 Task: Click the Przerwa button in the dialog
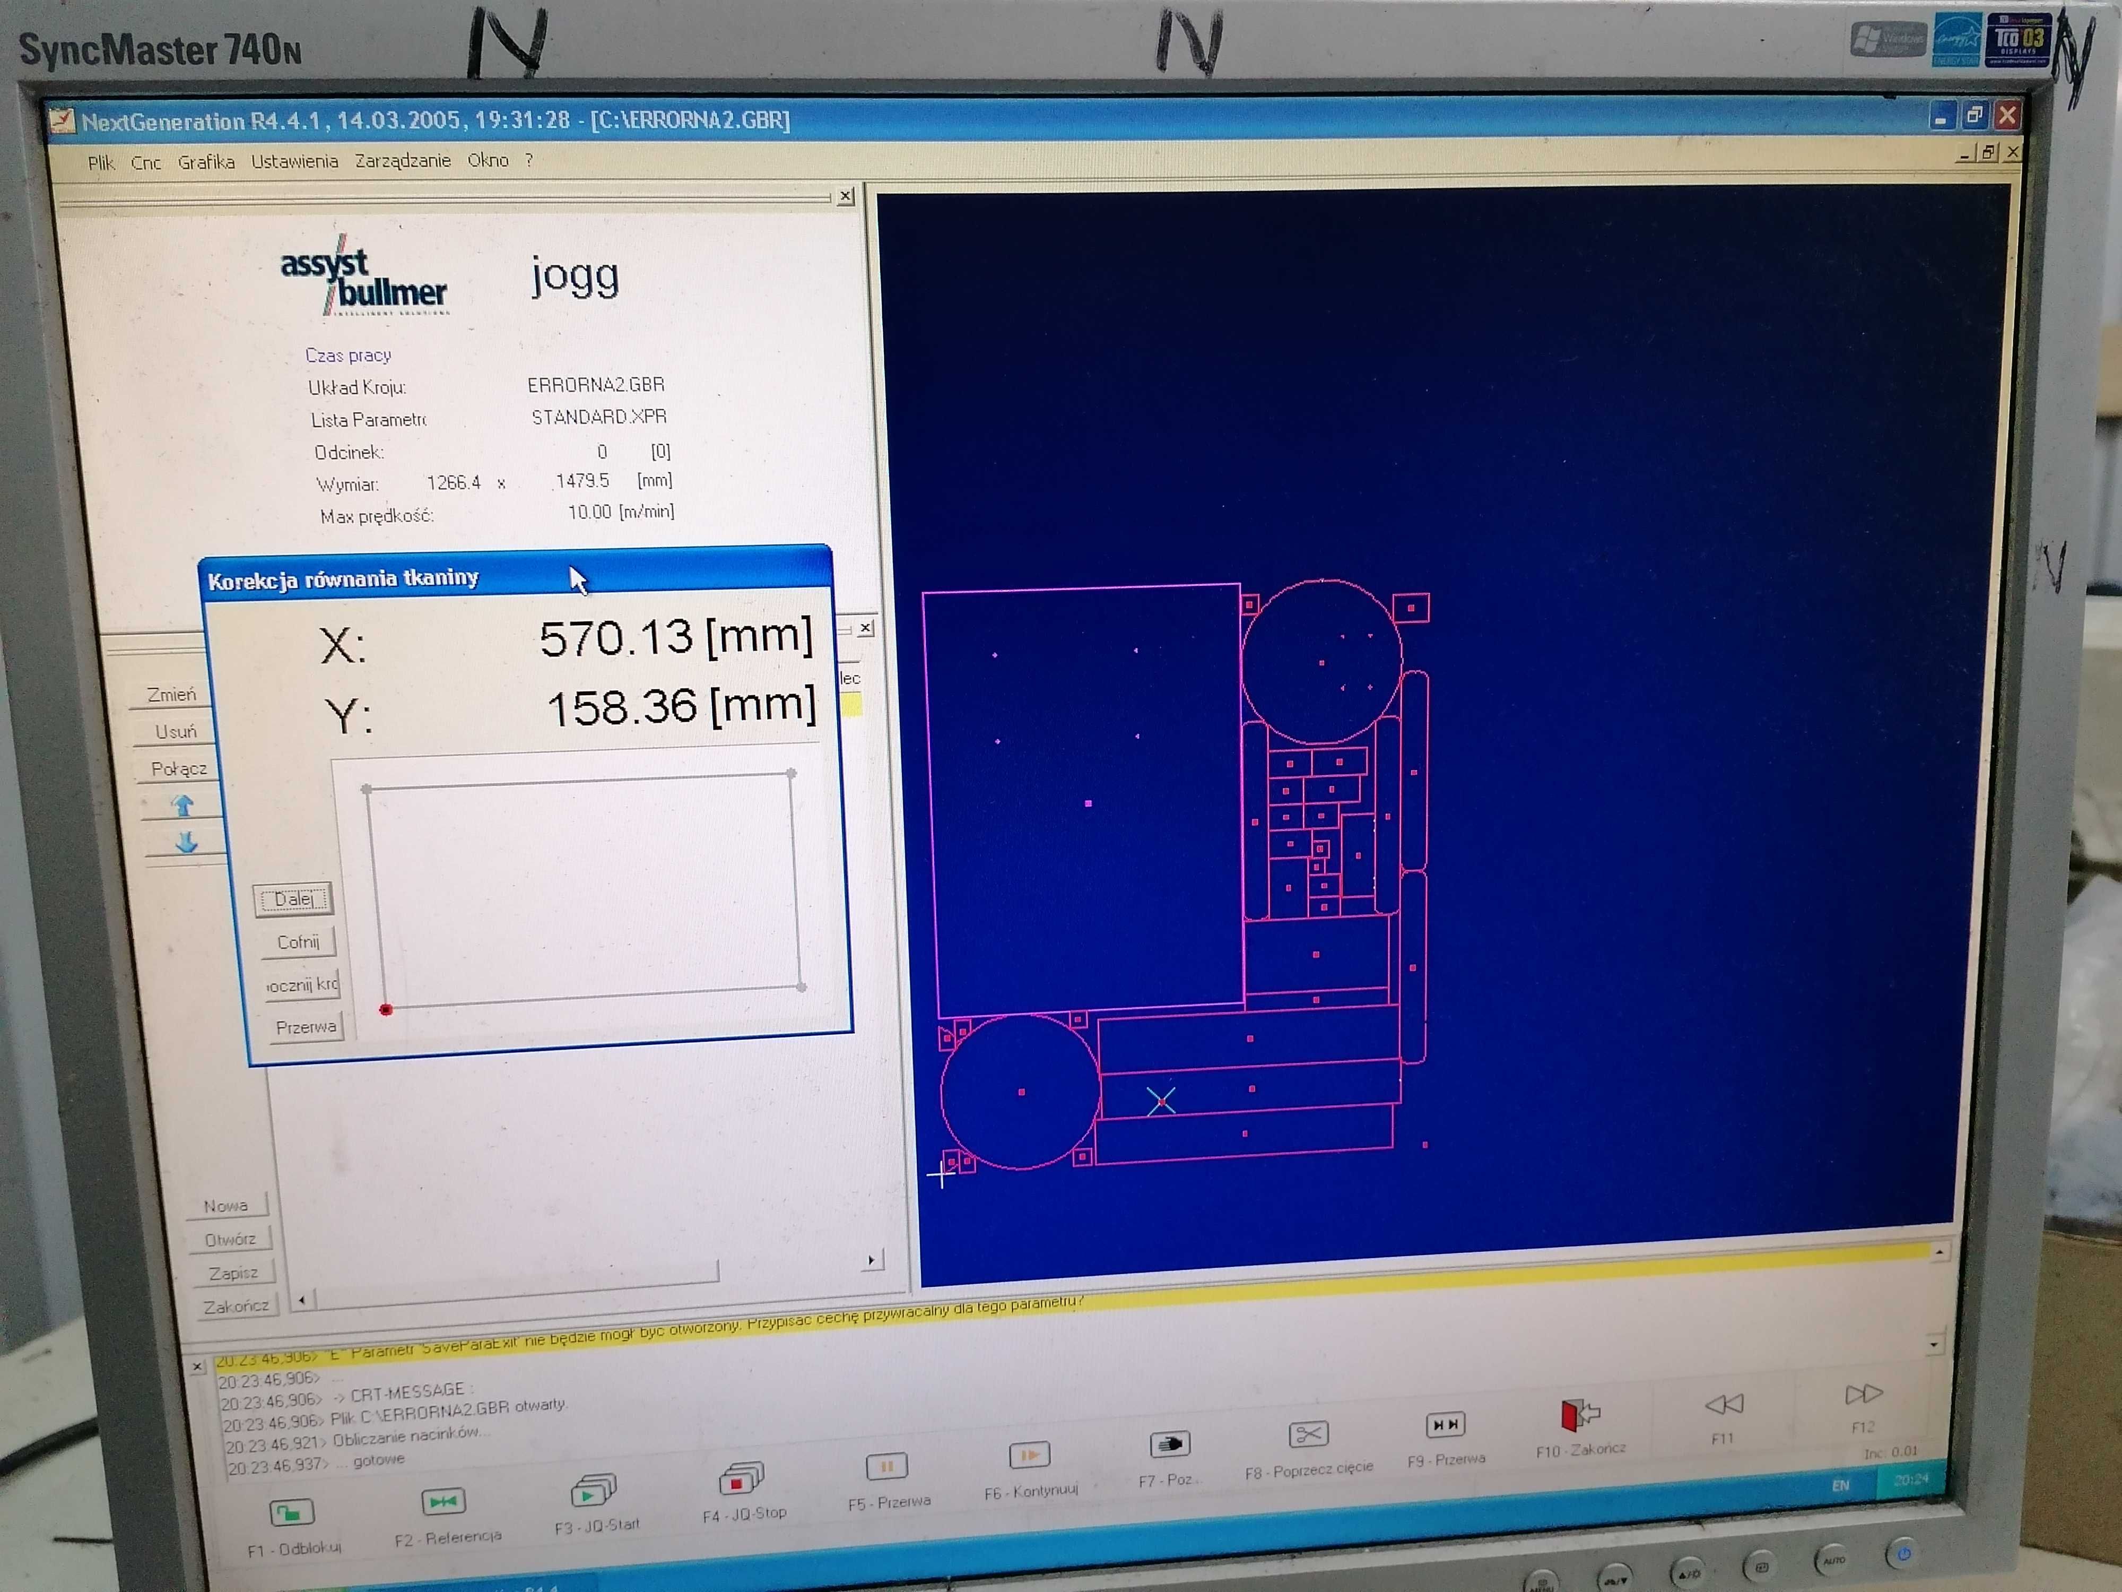[306, 1027]
